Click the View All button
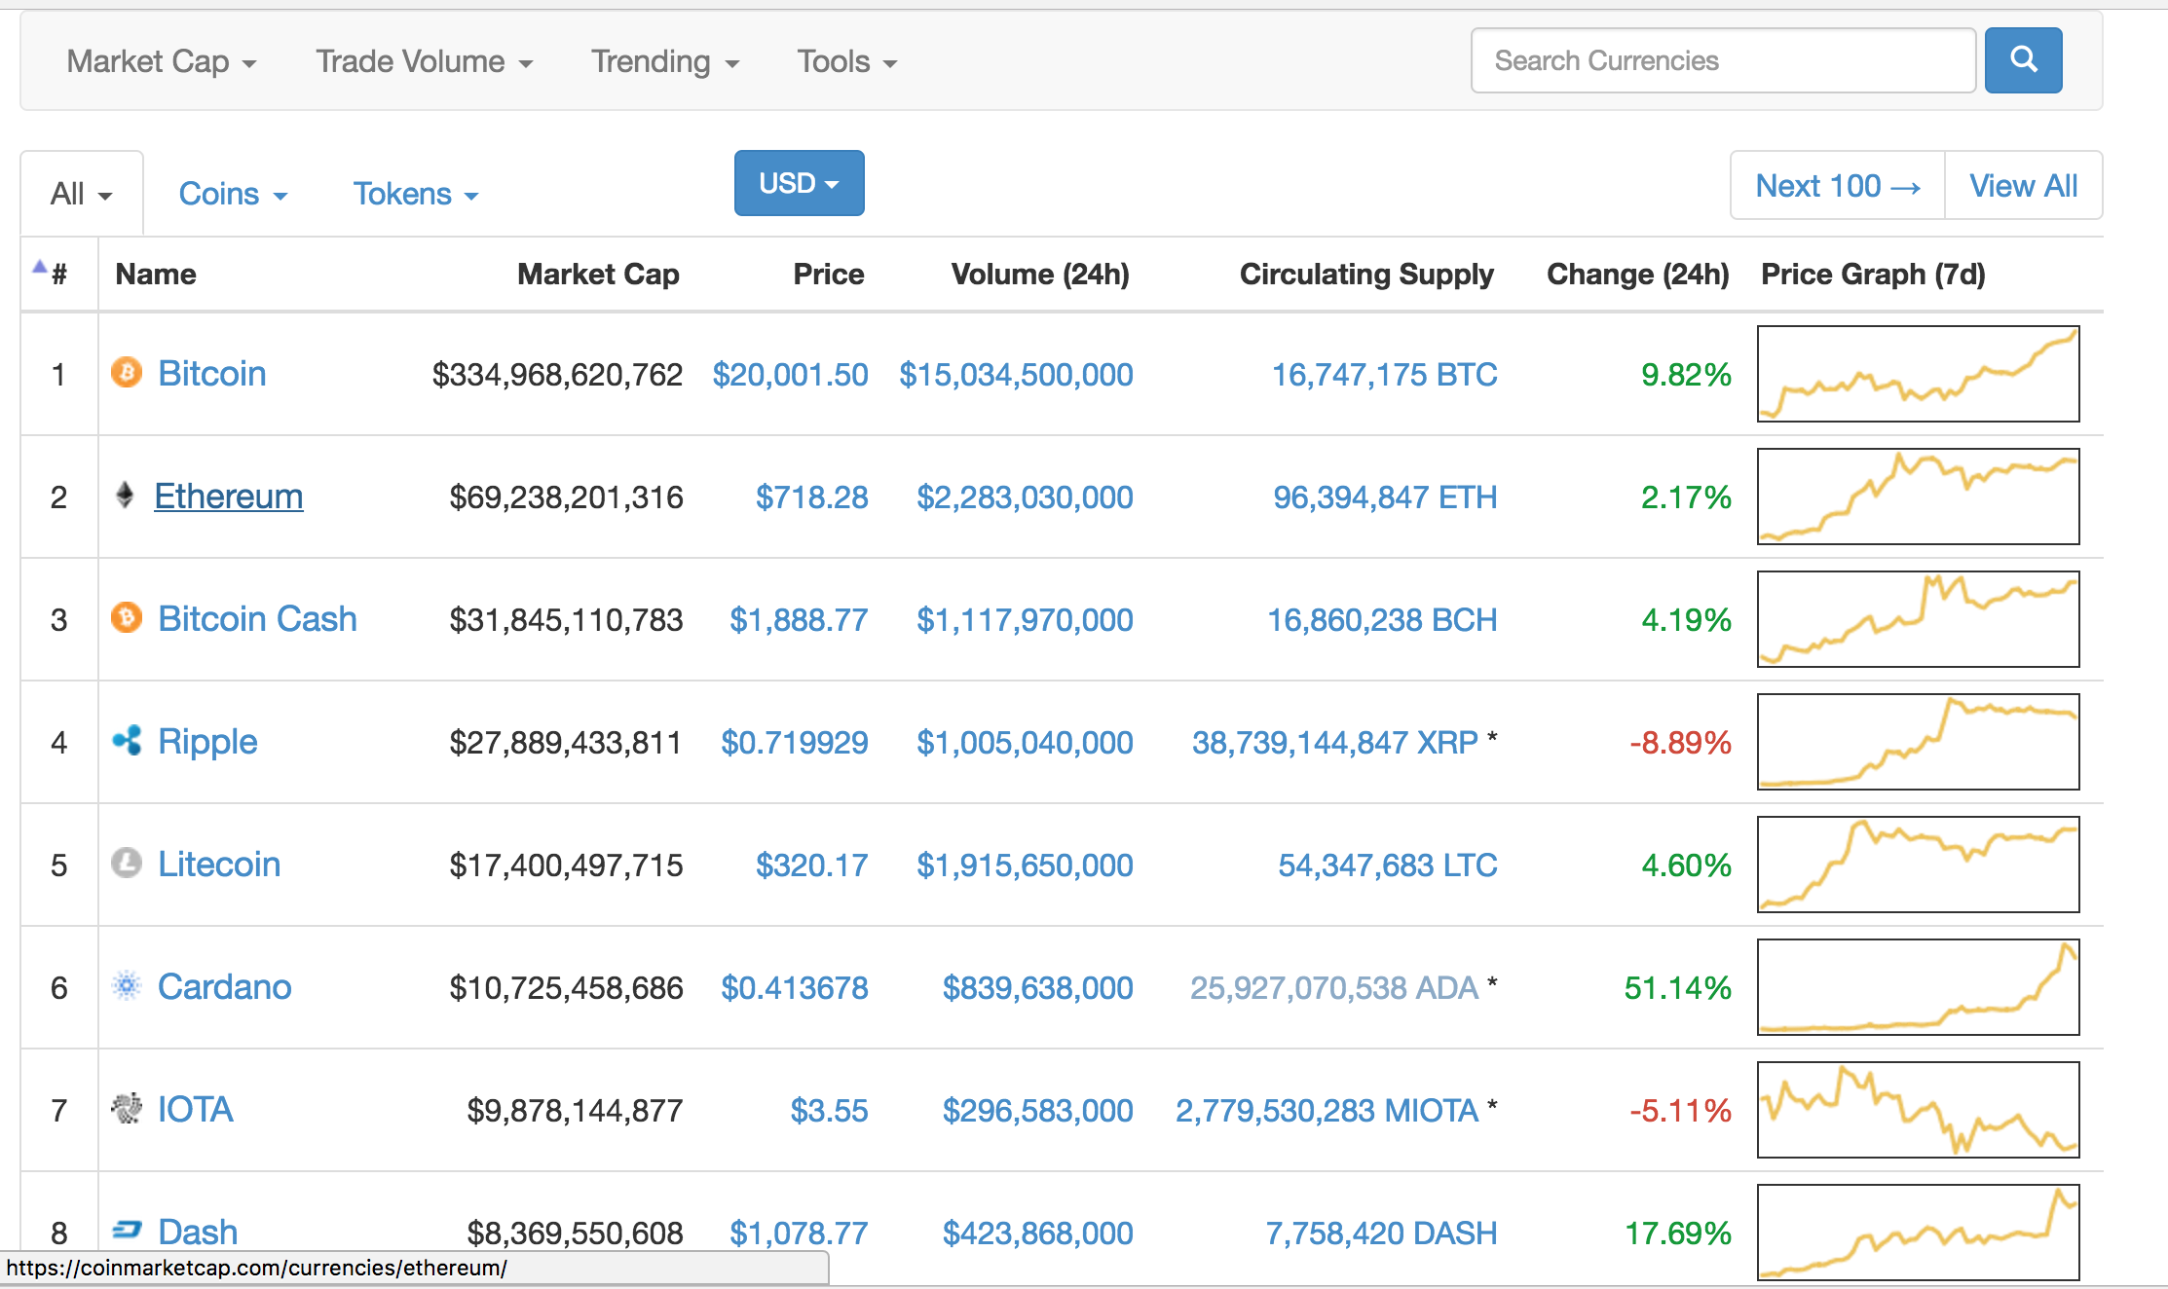 click(2024, 185)
